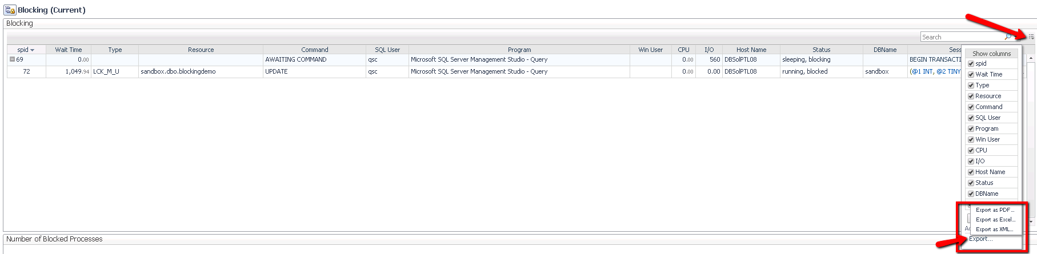The image size is (1037, 254).
Task: Click the search magnifier icon
Action: [1008, 37]
